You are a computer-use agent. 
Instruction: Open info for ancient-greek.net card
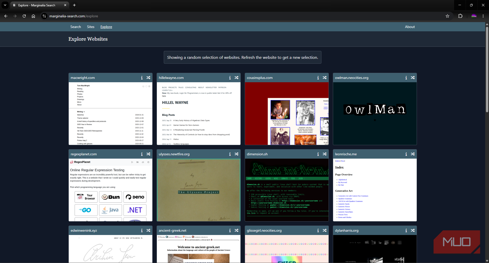230,230
